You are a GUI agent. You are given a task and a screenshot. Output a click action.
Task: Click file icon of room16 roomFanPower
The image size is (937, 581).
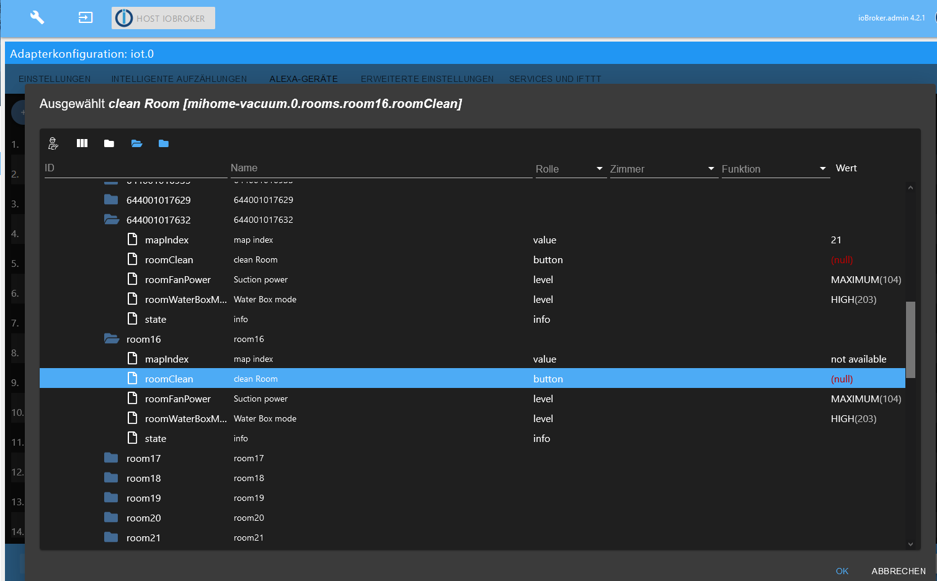point(132,398)
